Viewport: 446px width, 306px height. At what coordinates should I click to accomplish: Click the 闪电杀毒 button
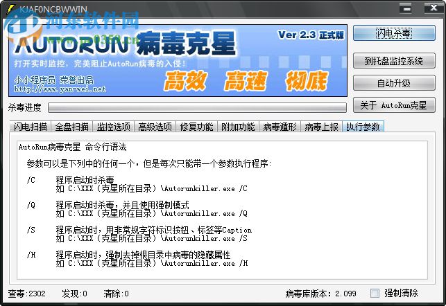tap(394, 33)
